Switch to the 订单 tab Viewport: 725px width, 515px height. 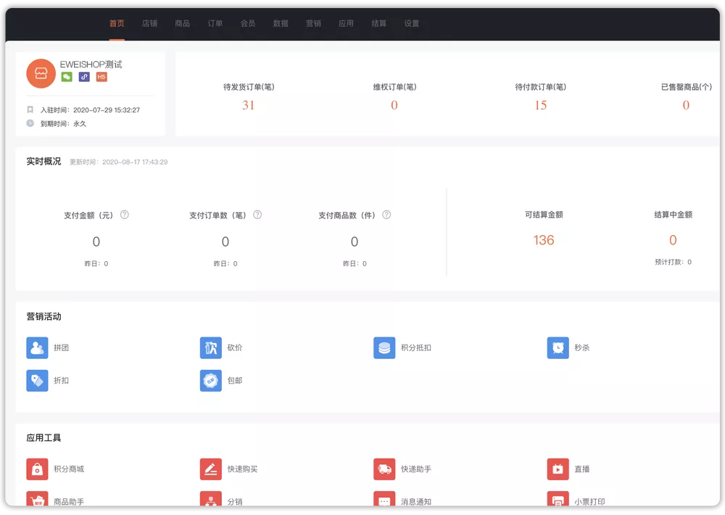tap(215, 23)
